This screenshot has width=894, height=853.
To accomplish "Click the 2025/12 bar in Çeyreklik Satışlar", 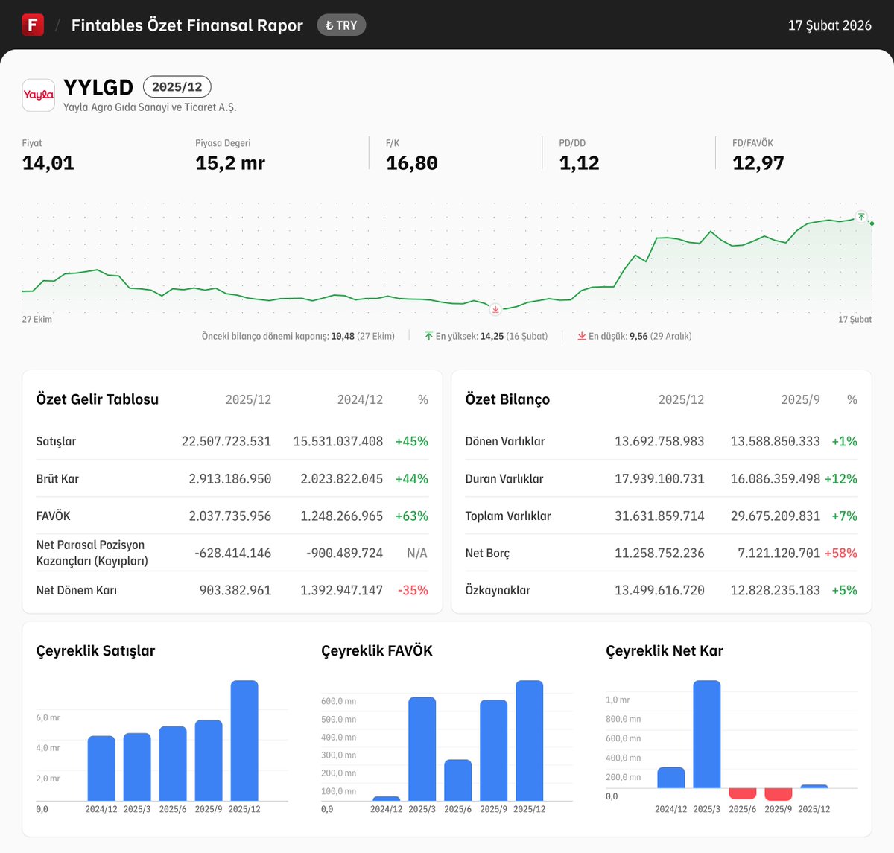I will click(244, 741).
